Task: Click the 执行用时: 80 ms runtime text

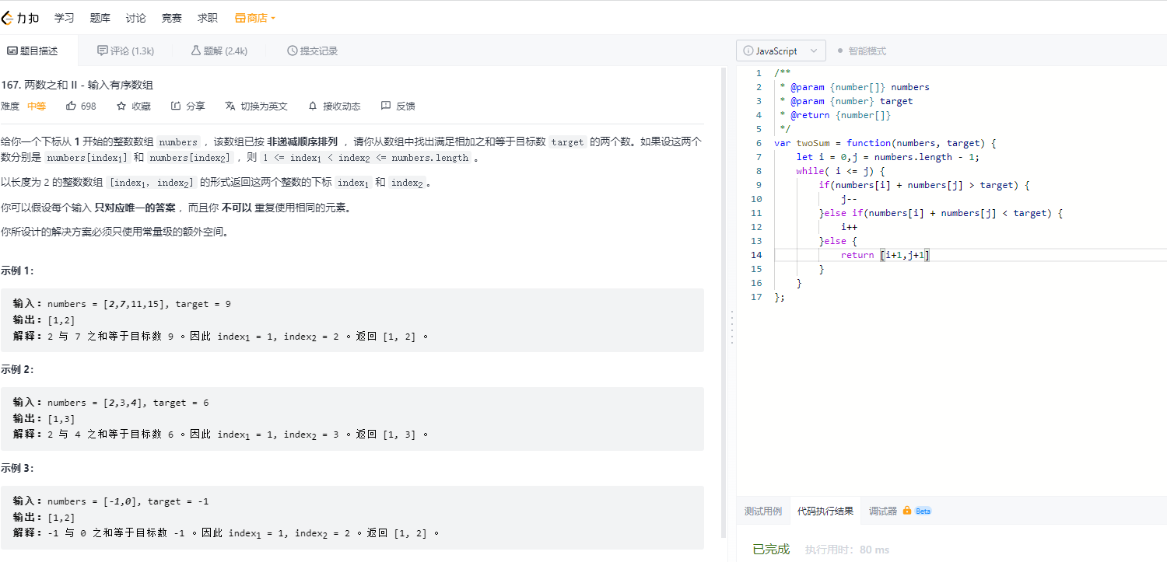Action: coord(847,550)
